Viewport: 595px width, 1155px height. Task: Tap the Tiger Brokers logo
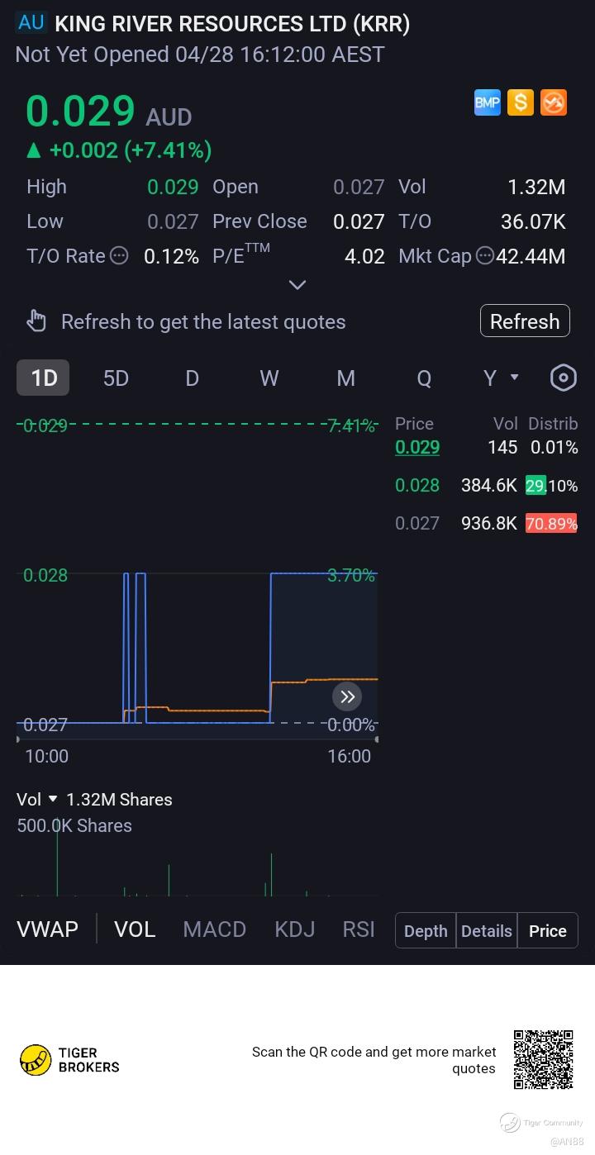(x=69, y=1059)
